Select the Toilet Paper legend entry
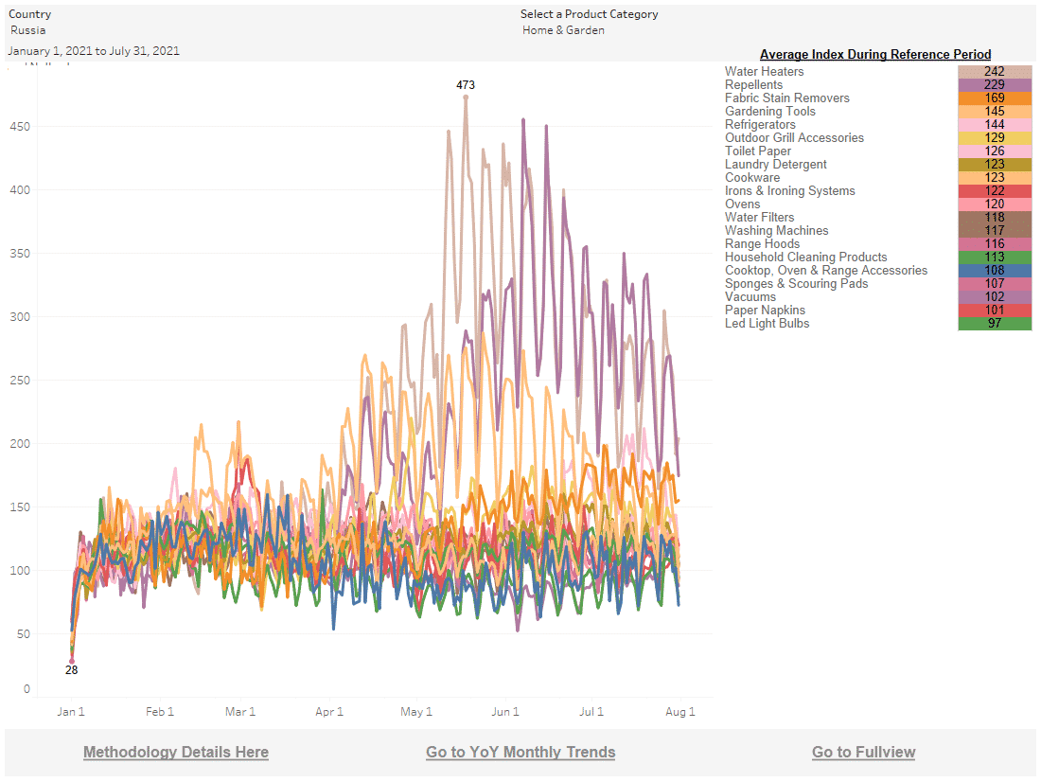 point(757,151)
